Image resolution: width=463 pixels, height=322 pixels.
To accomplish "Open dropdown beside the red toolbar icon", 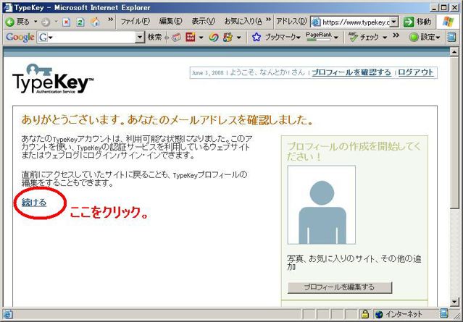I will pyautogui.click(x=201, y=38).
